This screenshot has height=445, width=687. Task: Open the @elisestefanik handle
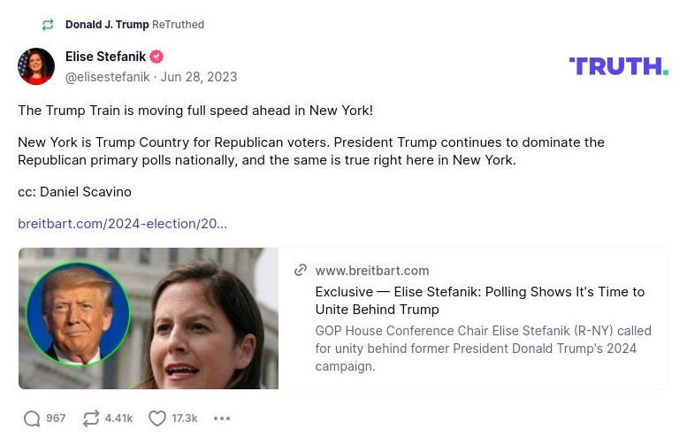tap(107, 77)
